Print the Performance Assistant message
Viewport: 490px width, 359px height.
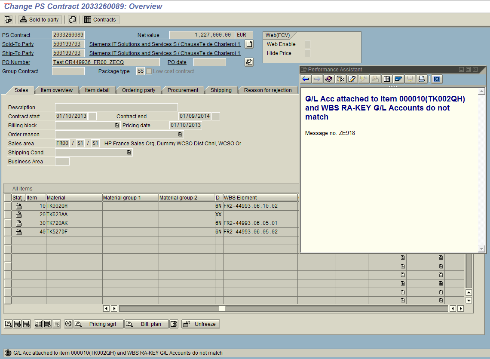point(422,79)
